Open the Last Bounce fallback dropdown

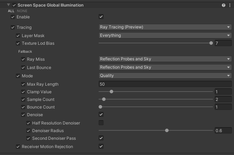click(x=165, y=67)
